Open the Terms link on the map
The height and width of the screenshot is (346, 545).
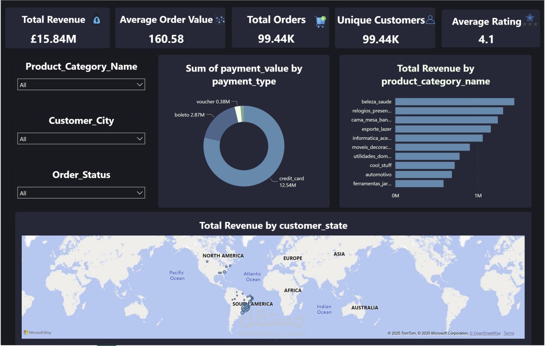(509, 334)
